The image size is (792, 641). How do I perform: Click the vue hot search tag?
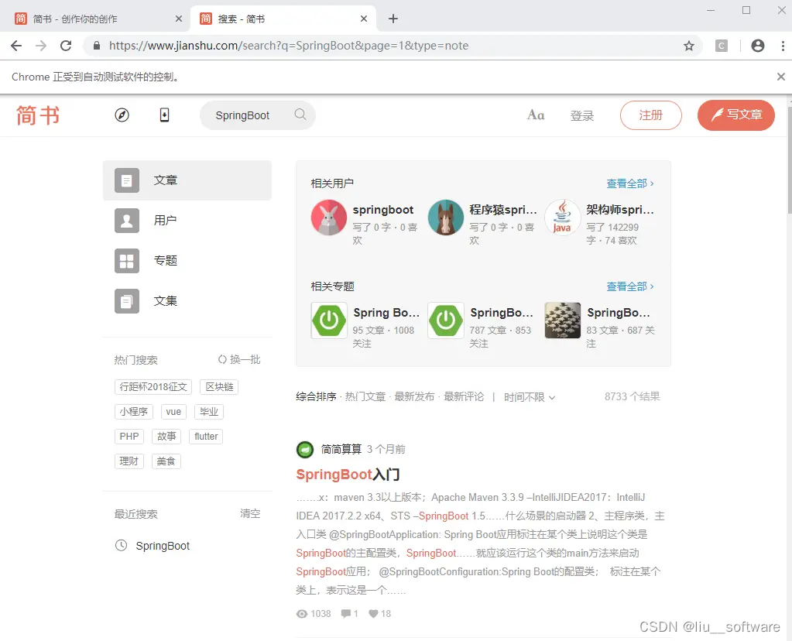click(x=173, y=412)
